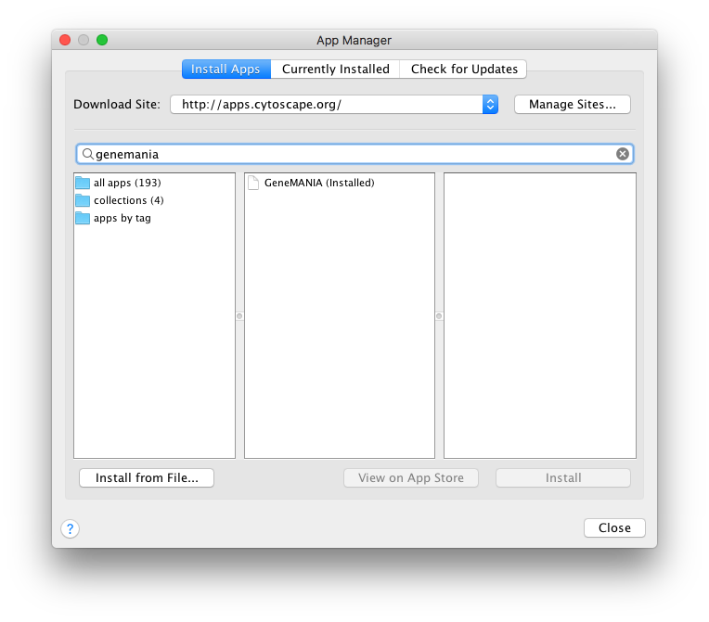The image size is (709, 622).
Task: Click the Install button
Action: tap(563, 478)
